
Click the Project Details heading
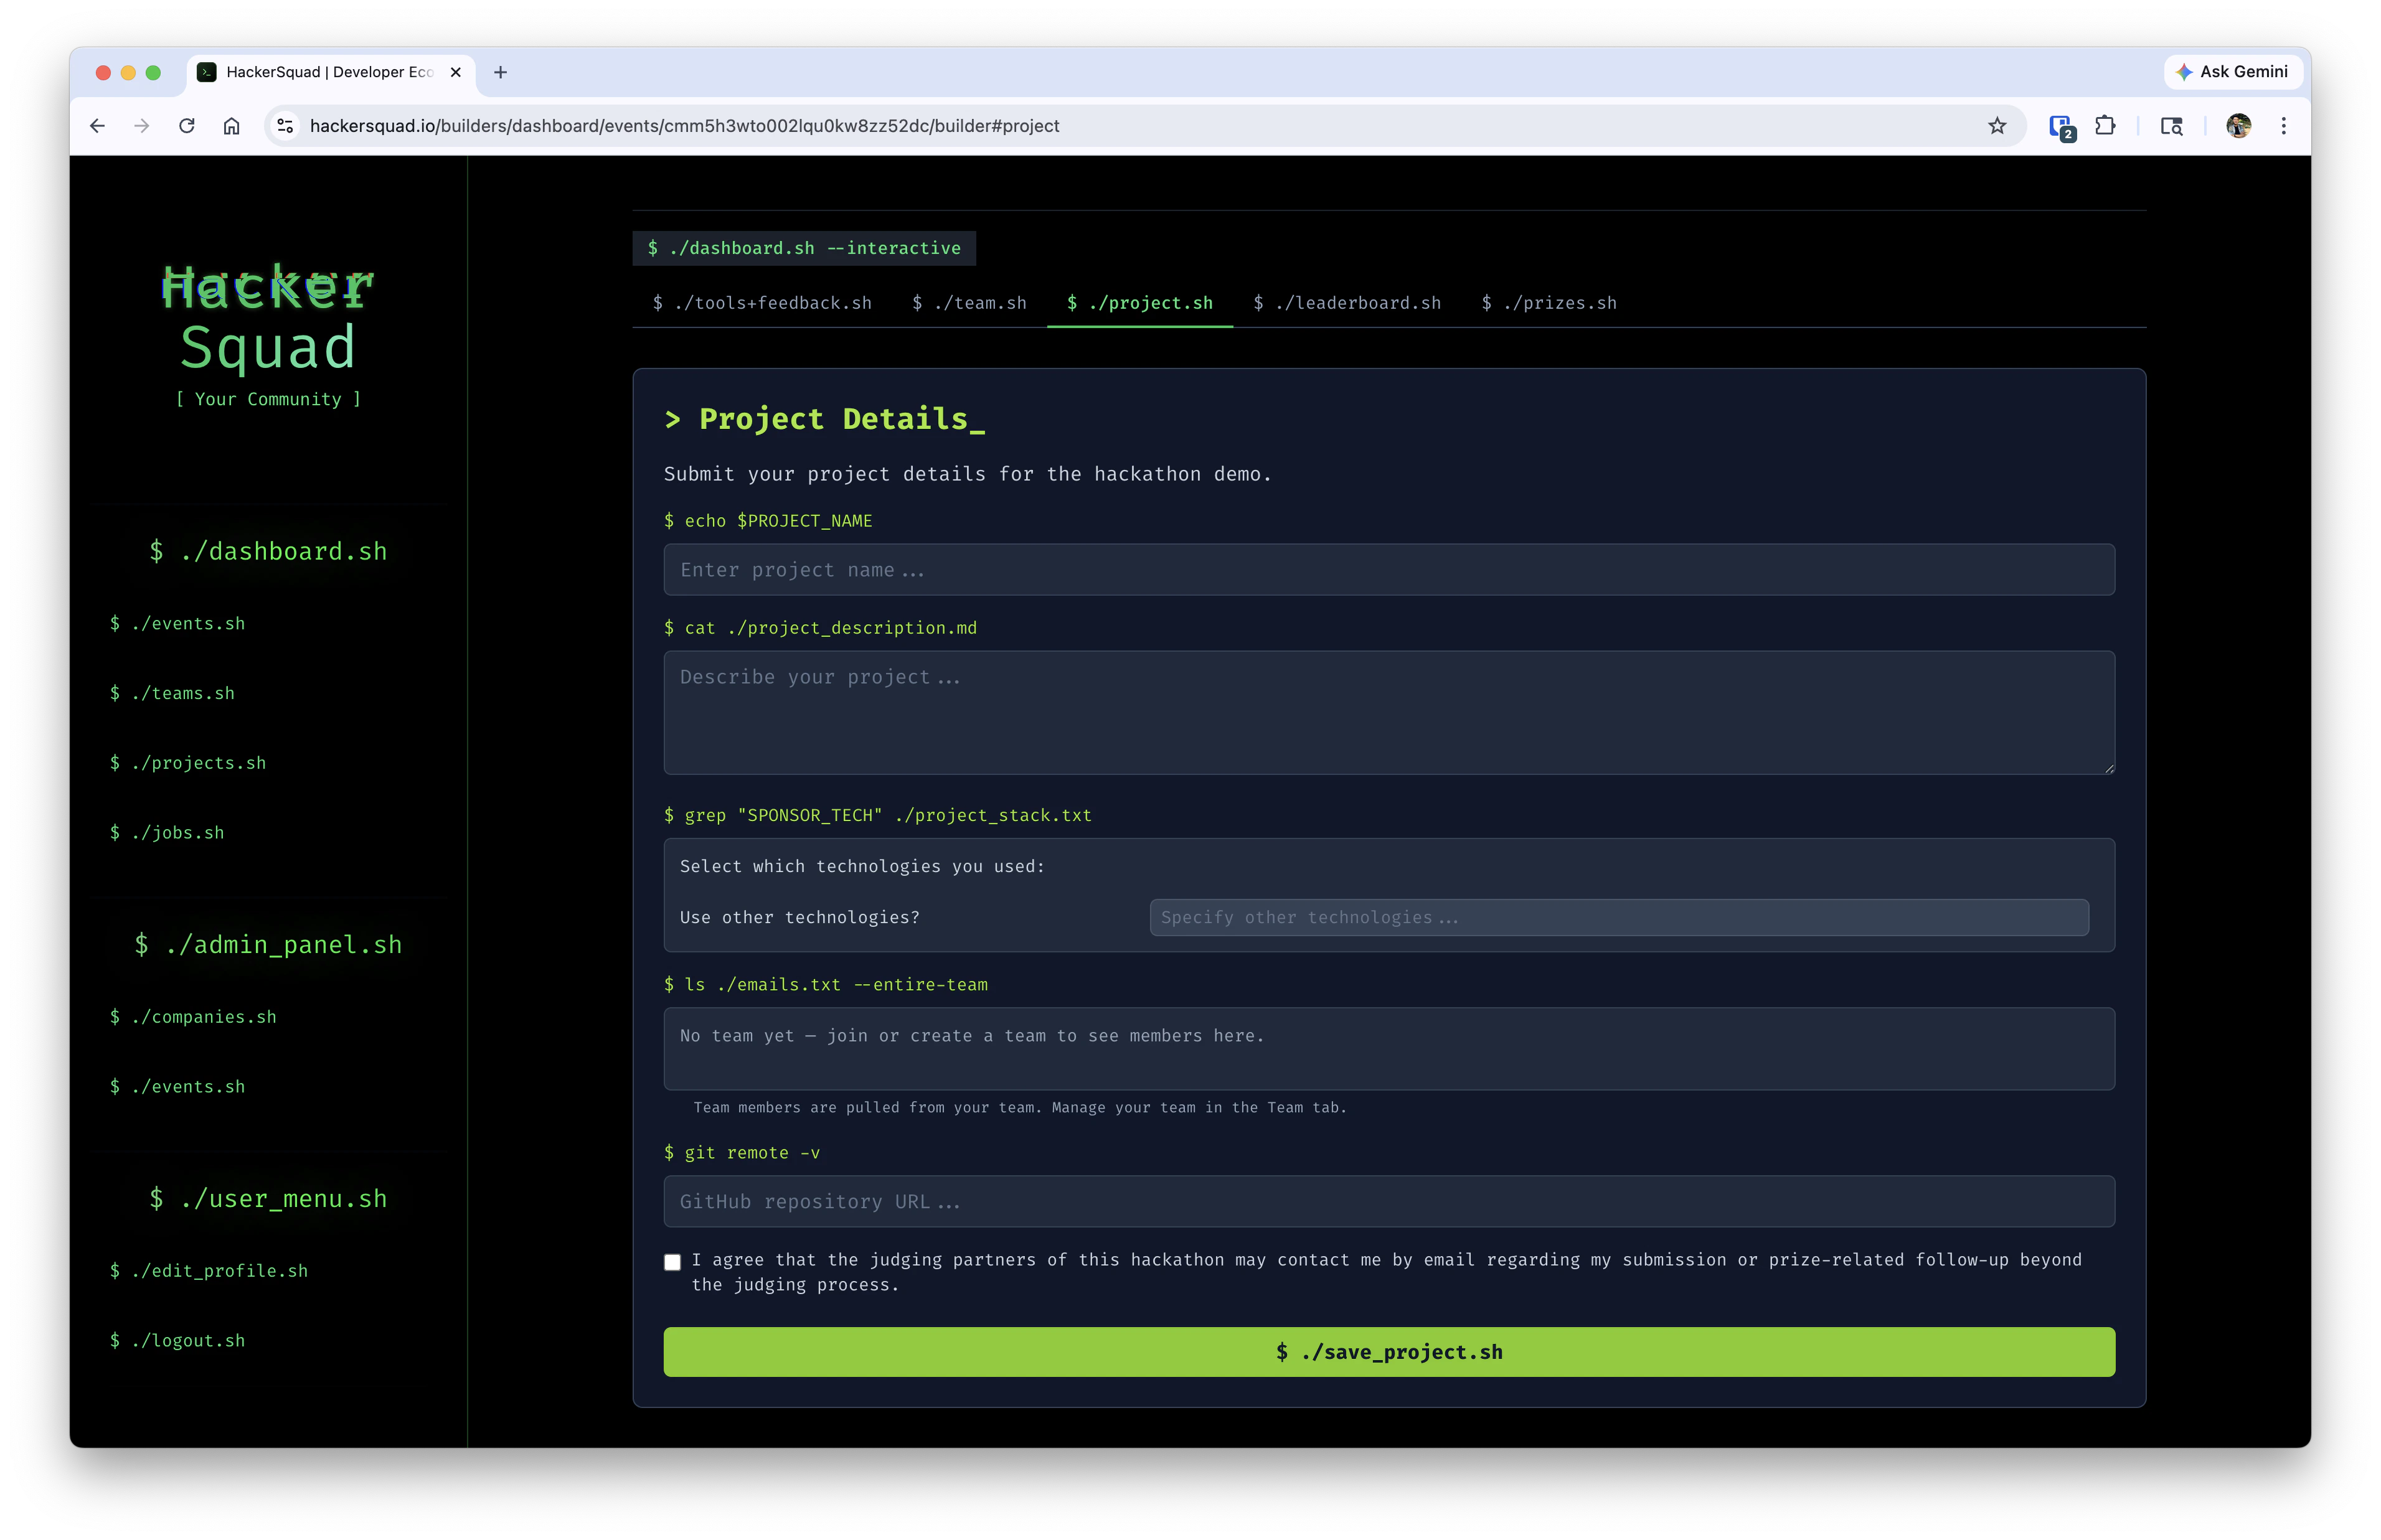(x=825, y=419)
